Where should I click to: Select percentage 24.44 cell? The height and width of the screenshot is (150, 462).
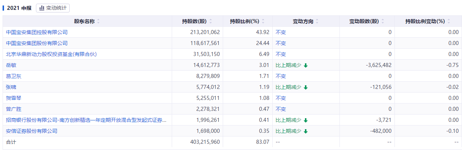click(263, 43)
